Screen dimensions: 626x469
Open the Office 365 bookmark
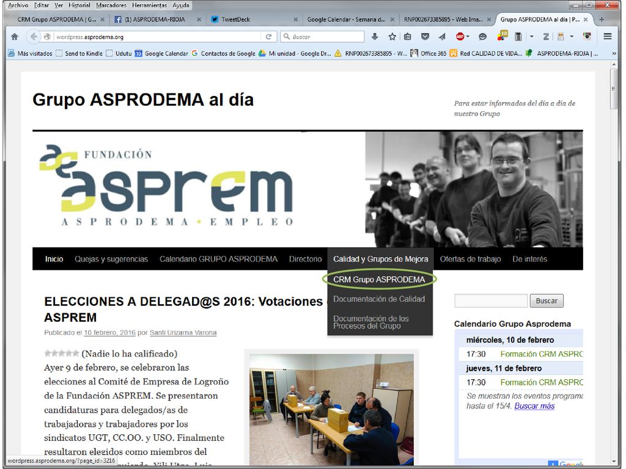429,54
